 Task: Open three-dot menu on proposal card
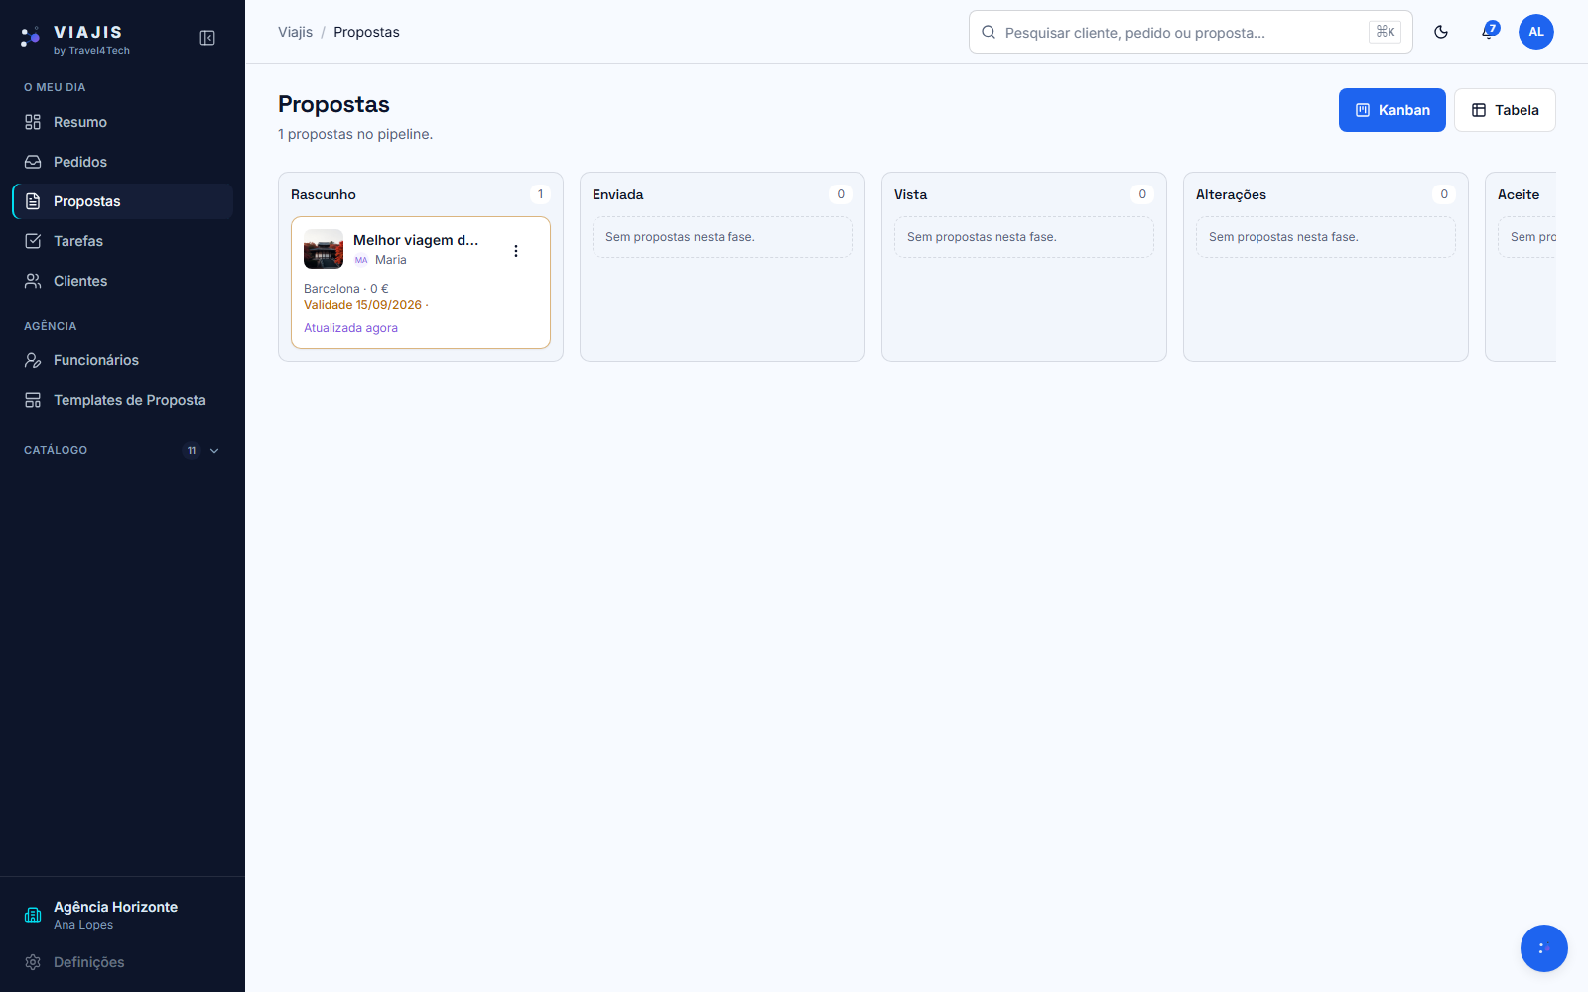coord(516,251)
